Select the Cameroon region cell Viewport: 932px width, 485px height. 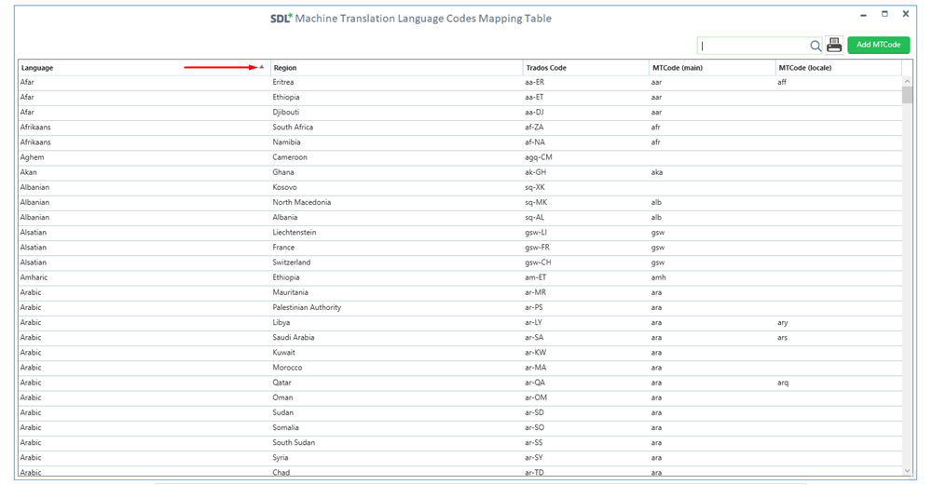(290, 157)
